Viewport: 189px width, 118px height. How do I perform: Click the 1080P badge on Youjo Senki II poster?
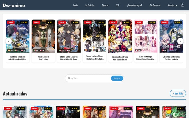[36, 22]
